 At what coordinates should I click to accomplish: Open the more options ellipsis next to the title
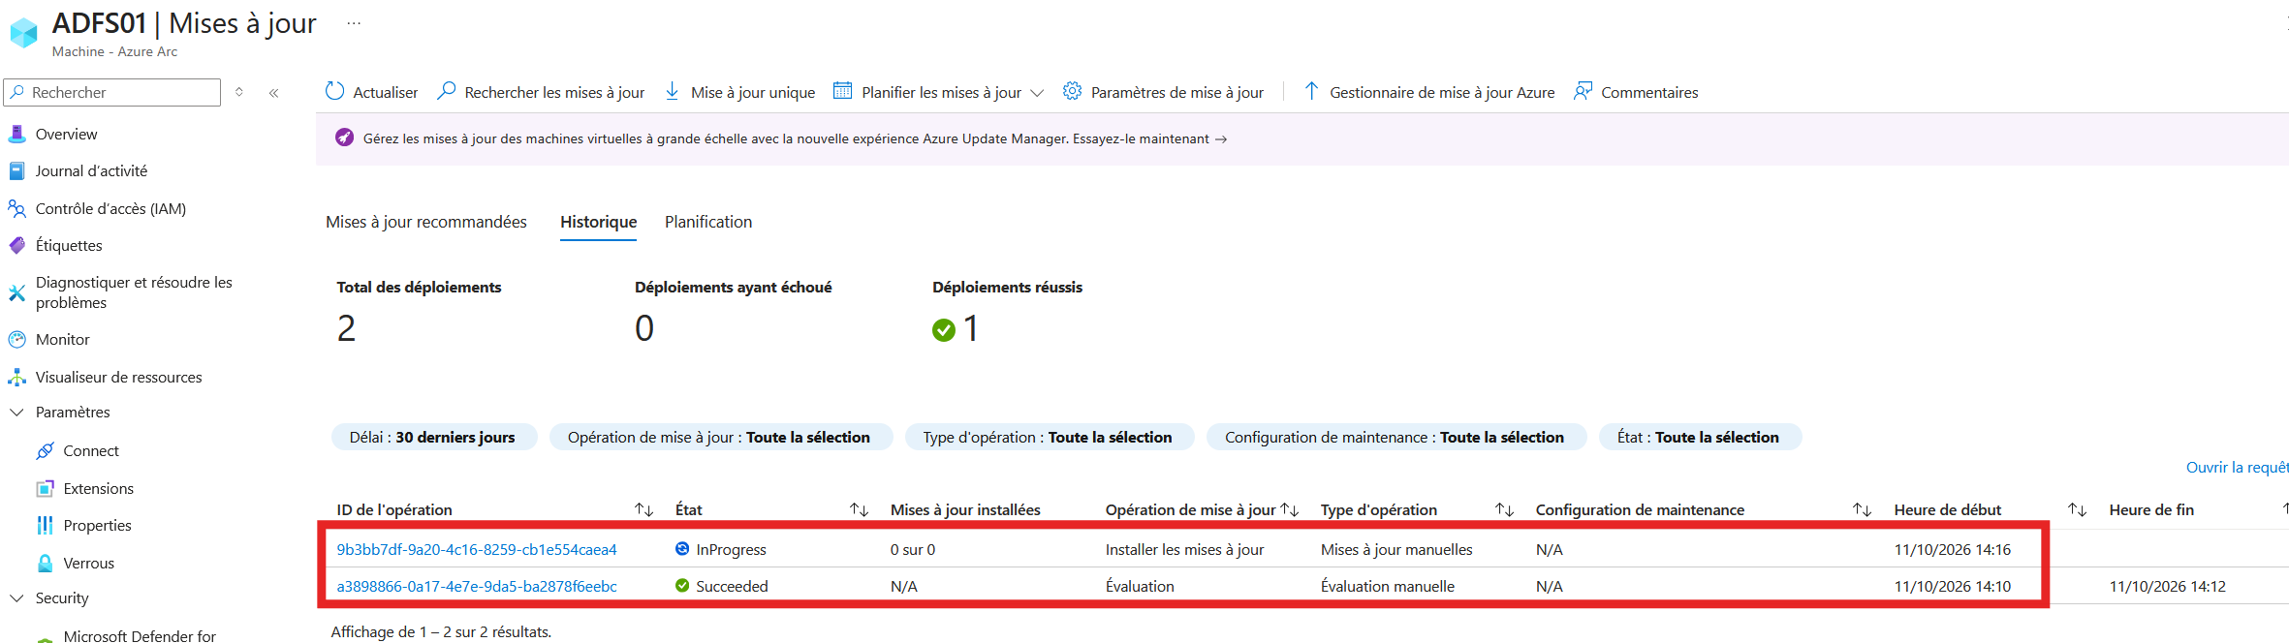click(x=354, y=23)
